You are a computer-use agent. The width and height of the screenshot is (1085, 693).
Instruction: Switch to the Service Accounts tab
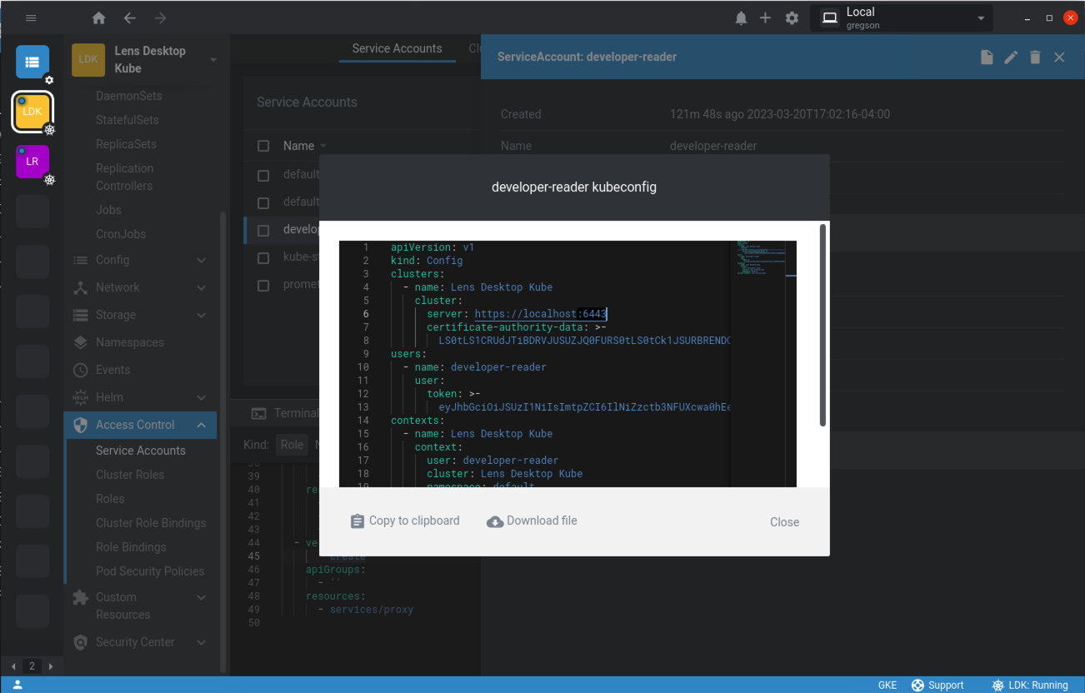(x=397, y=48)
